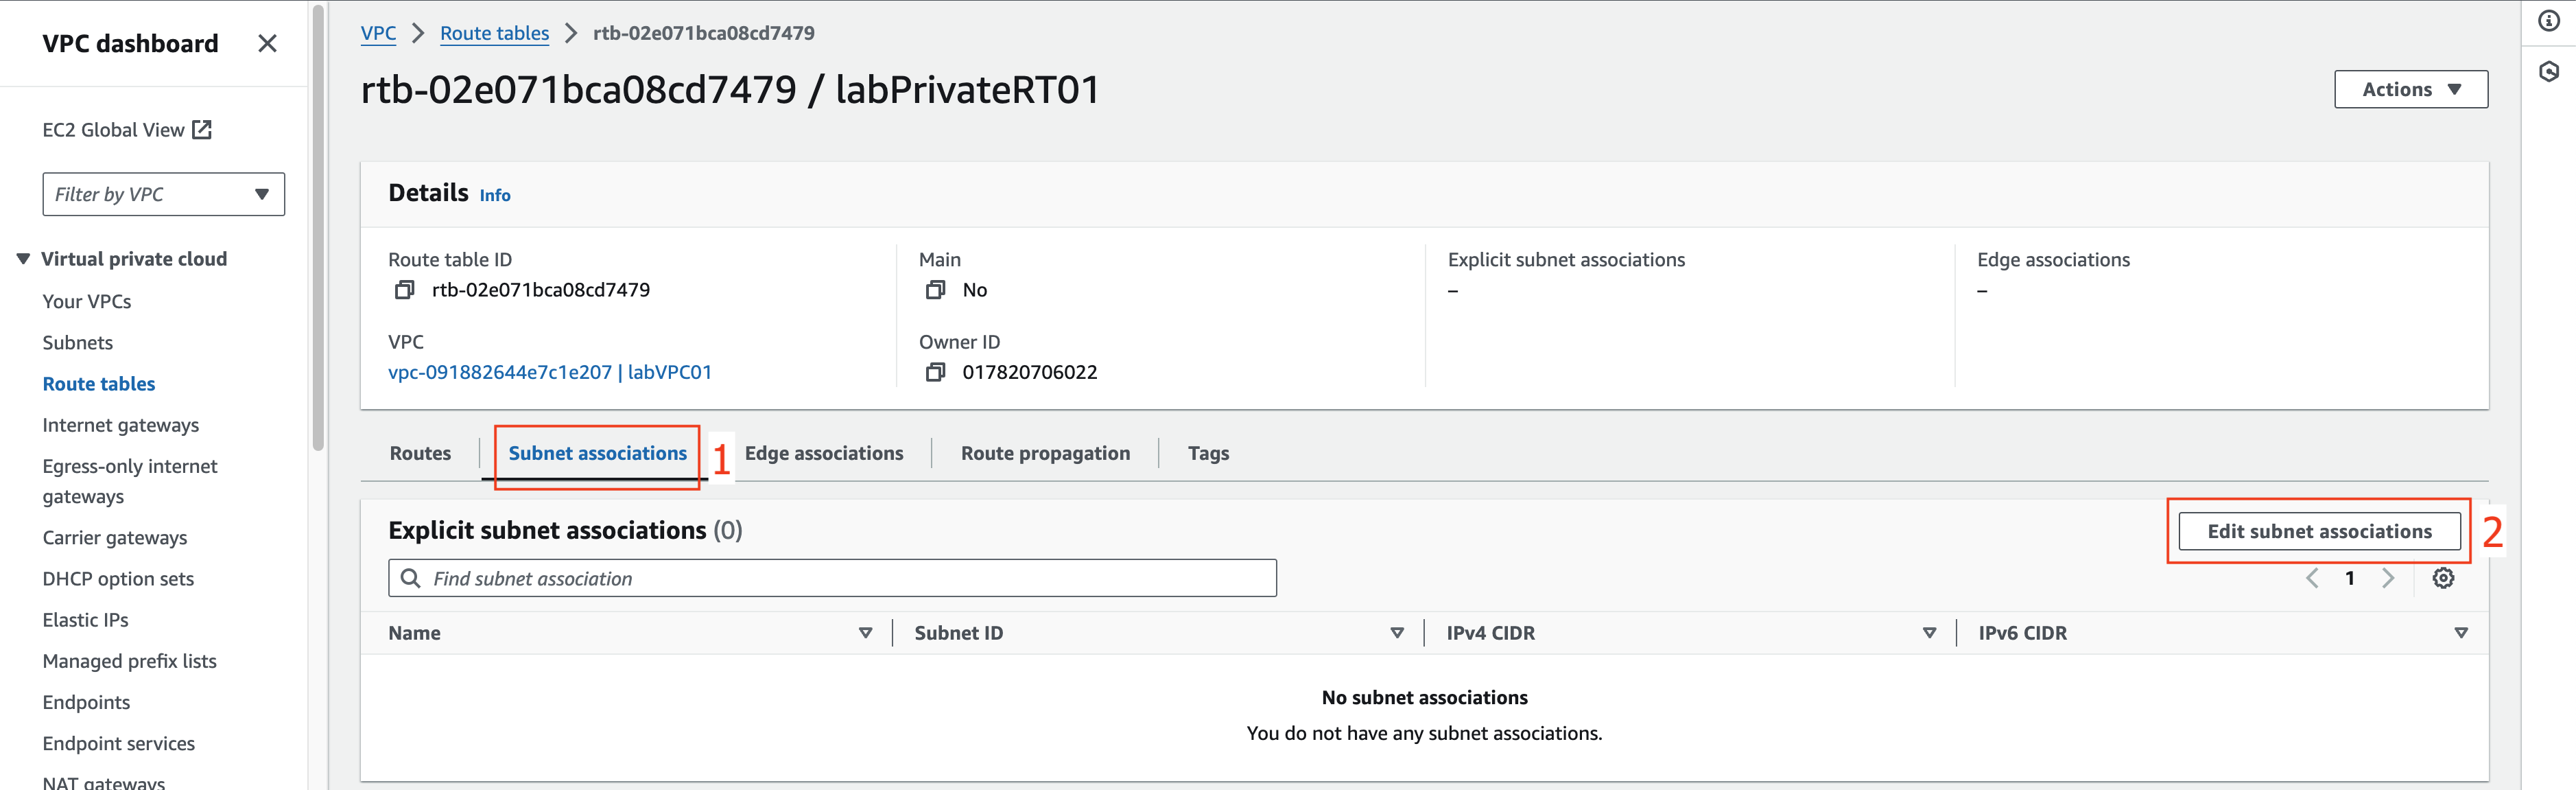Viewport: 2576px width, 790px height.
Task: Select the Subnet associations tab
Action: (597, 453)
